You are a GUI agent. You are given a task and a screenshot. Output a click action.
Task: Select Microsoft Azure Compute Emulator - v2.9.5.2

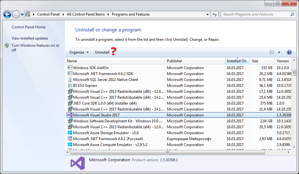point(110,144)
